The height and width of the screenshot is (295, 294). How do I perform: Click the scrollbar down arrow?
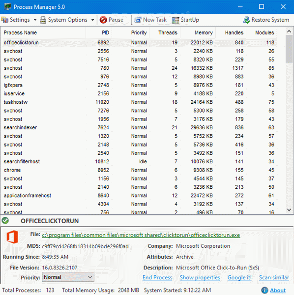289,210
